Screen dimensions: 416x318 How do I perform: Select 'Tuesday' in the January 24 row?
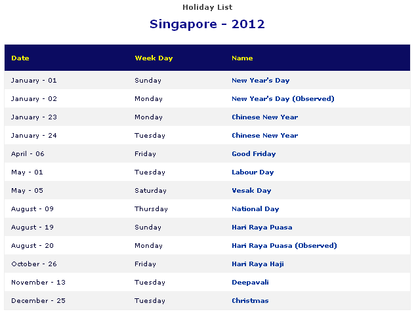(150, 135)
